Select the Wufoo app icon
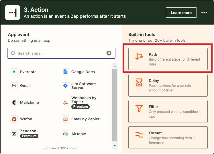This screenshot has width=214, height=154. tap(14, 119)
